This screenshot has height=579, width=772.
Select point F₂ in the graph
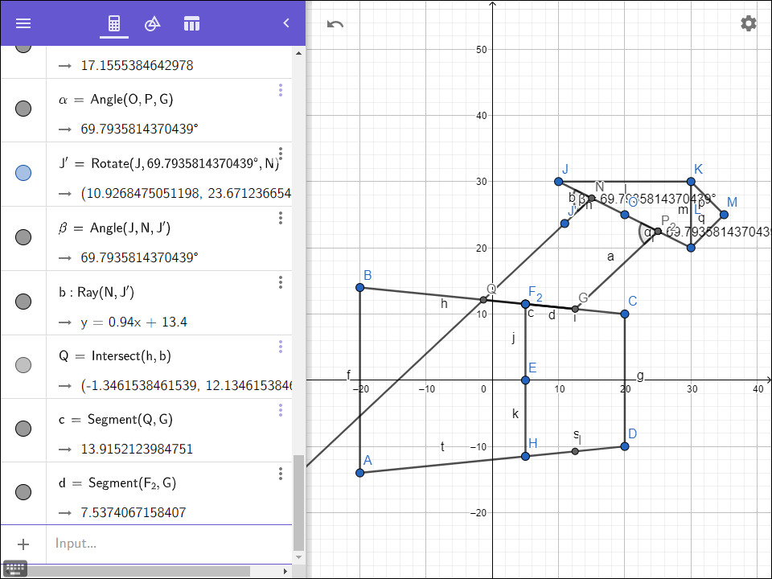[525, 304]
